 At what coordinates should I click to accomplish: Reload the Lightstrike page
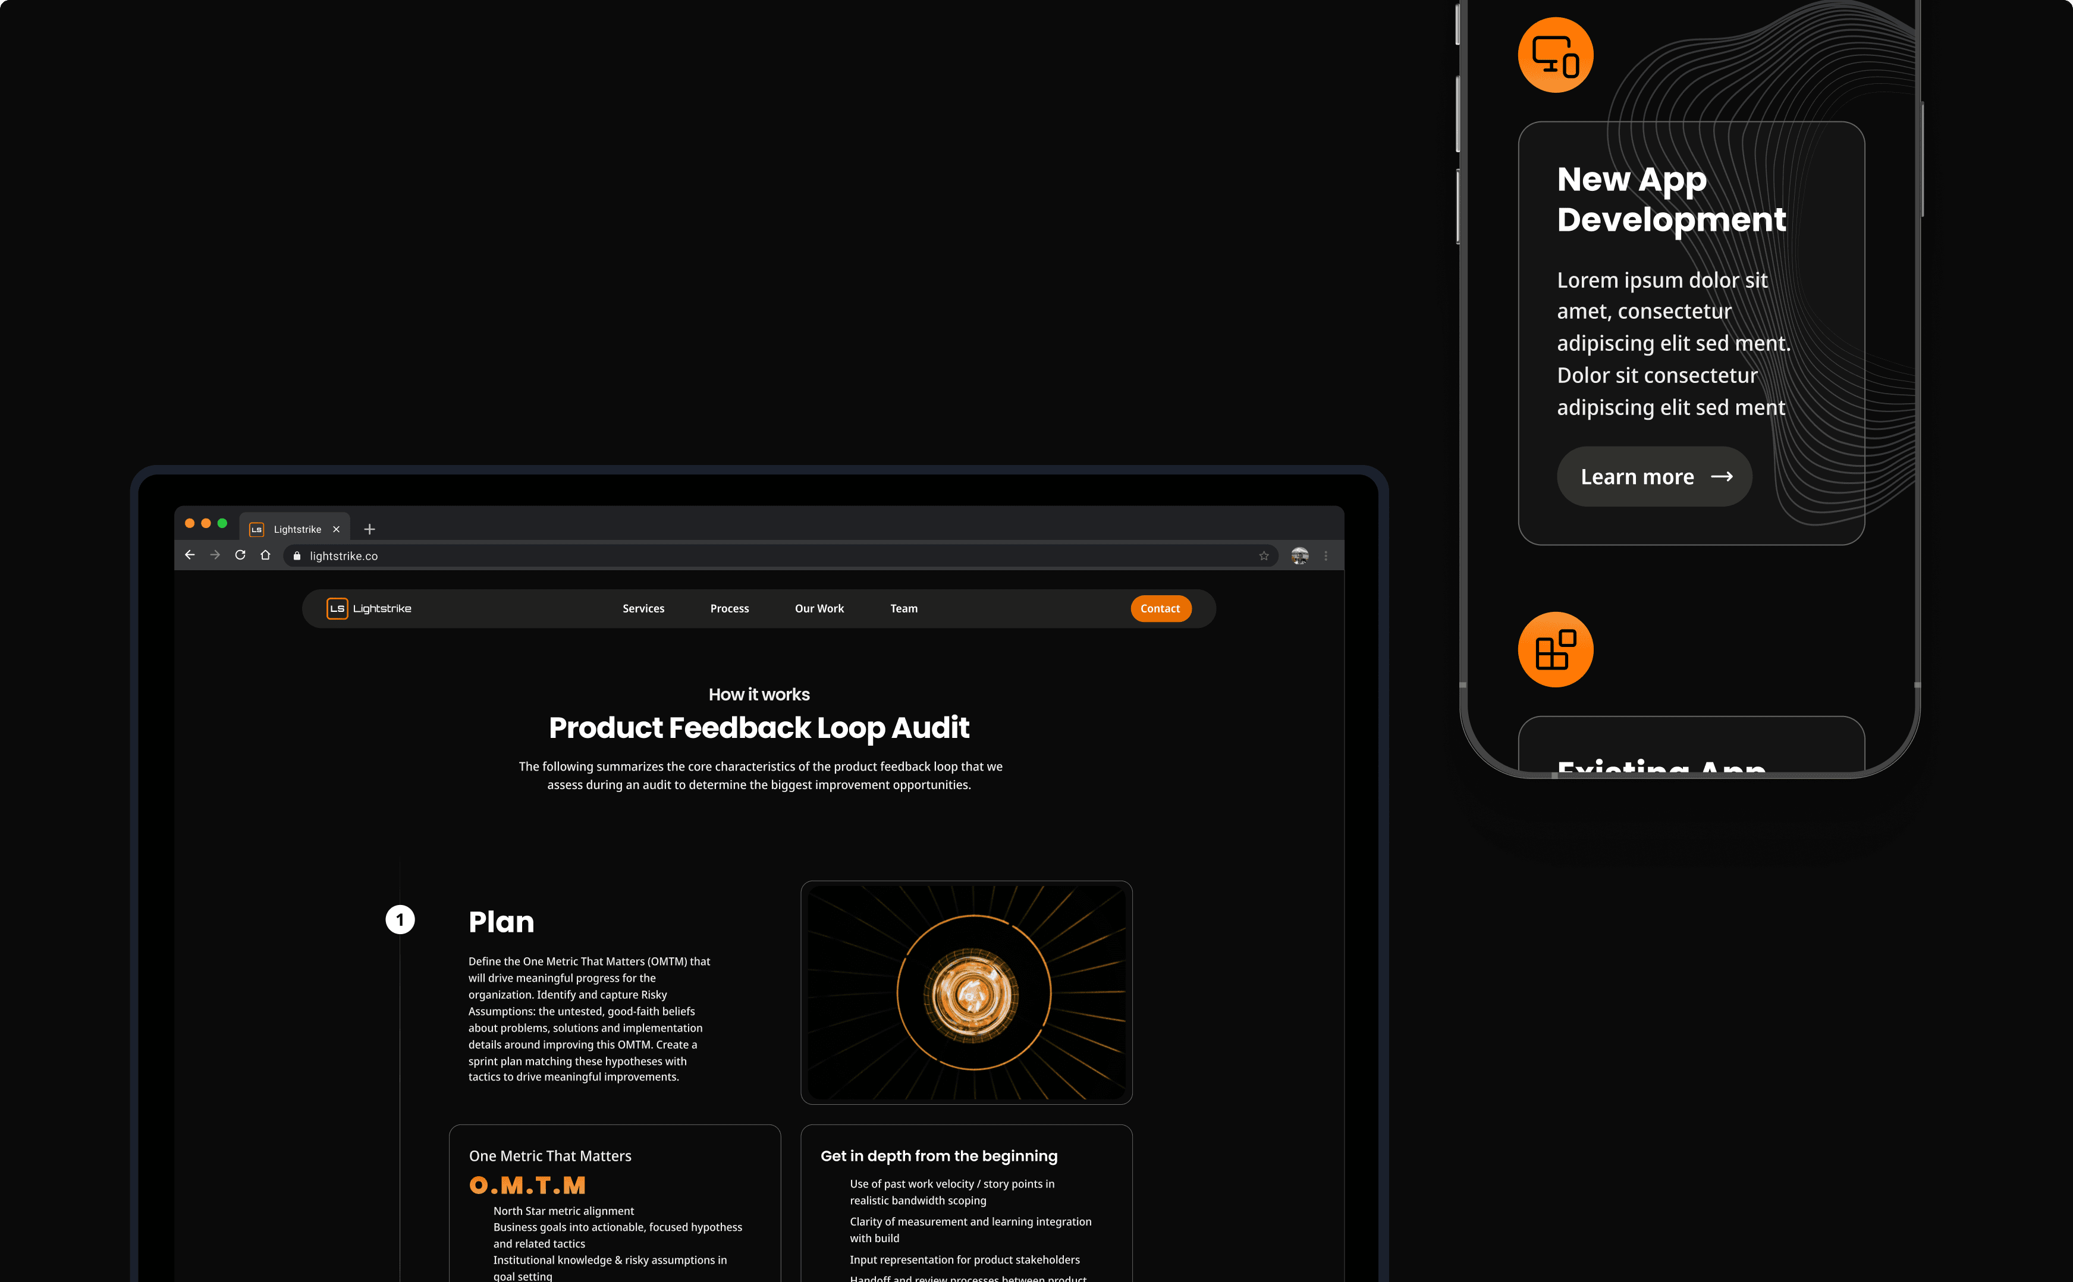pos(240,555)
